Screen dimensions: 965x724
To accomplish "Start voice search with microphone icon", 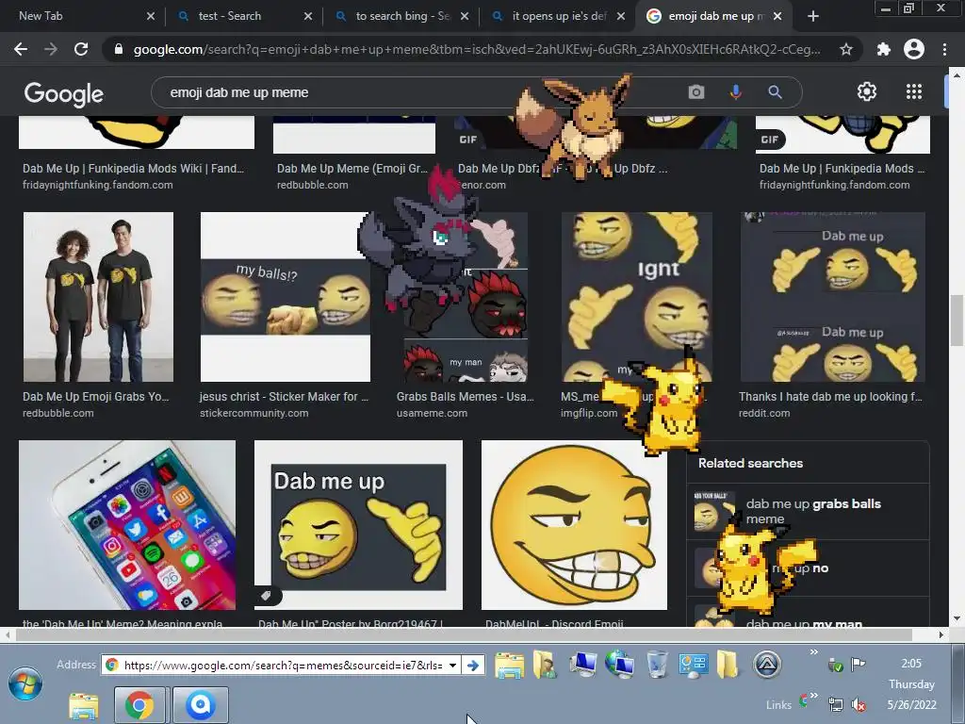I will 735,92.
